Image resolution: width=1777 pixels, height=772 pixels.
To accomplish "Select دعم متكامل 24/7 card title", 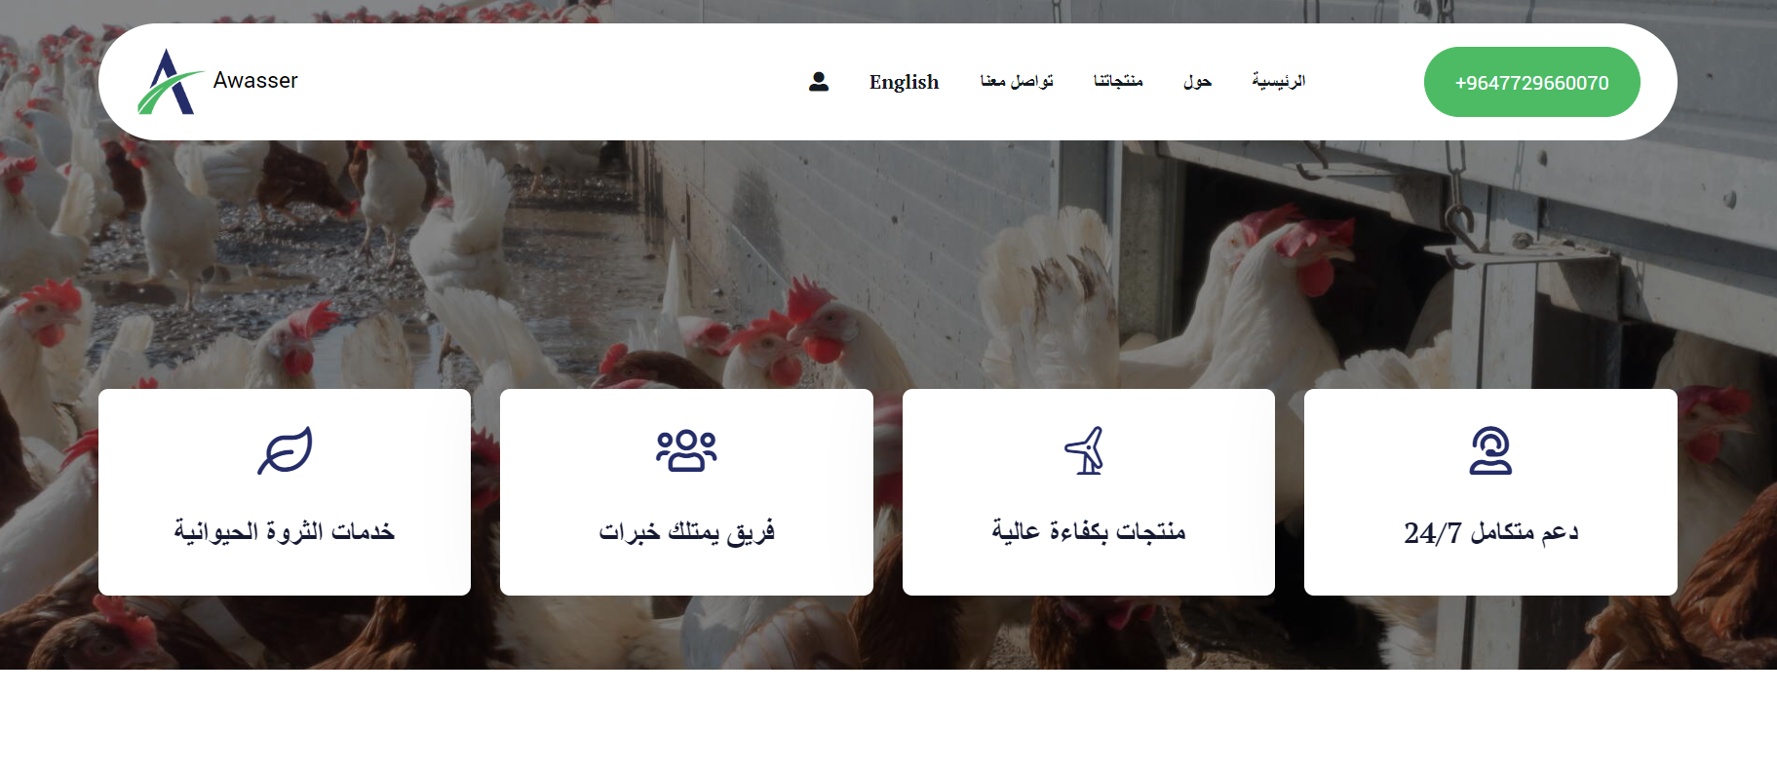I will coord(1490,531).
